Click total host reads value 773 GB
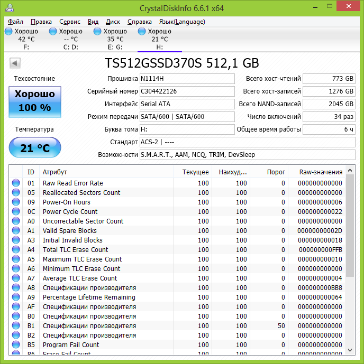Image resolution: width=364 pixels, height=364 pixels. [329, 79]
